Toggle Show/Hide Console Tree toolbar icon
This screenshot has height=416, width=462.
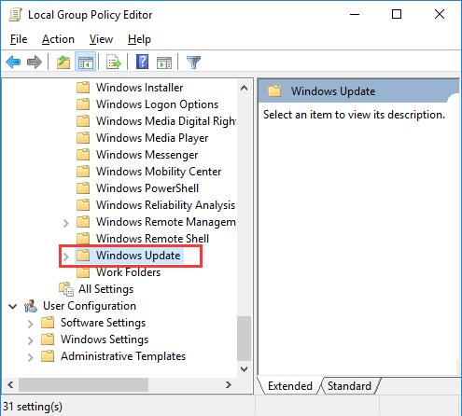tap(85, 62)
